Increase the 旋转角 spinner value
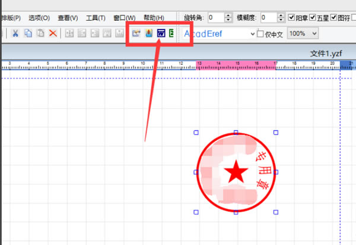The height and width of the screenshot is (245, 356). 228,15
